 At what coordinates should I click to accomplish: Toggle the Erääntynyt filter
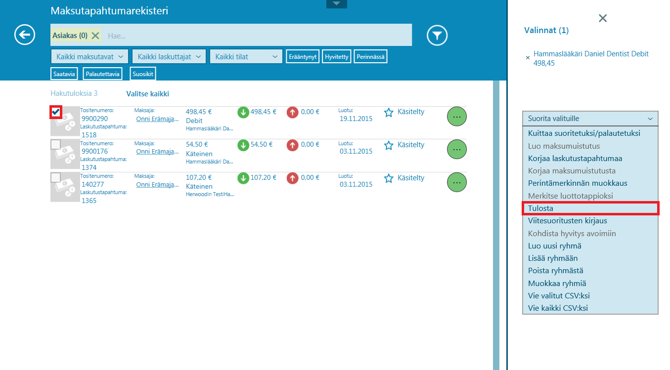coord(302,57)
